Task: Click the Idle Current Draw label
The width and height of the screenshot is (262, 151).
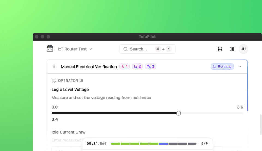Action: click(x=69, y=132)
